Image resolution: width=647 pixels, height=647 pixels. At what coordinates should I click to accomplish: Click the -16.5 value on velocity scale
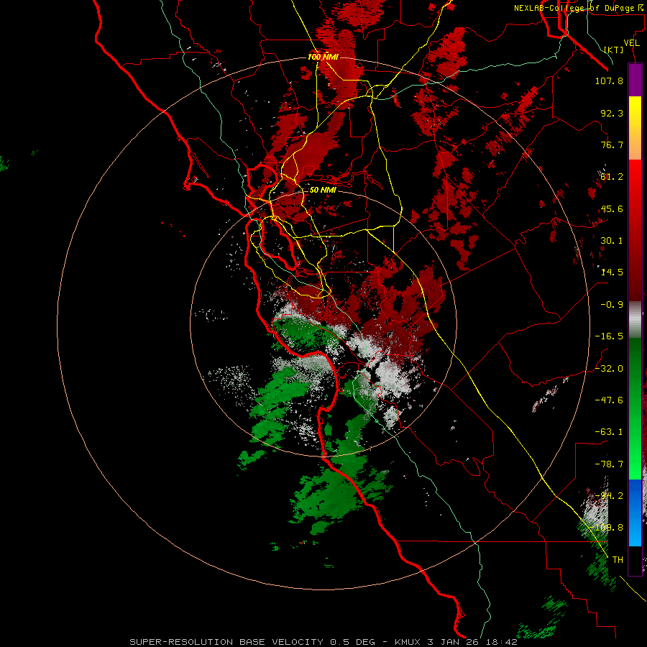pos(609,336)
